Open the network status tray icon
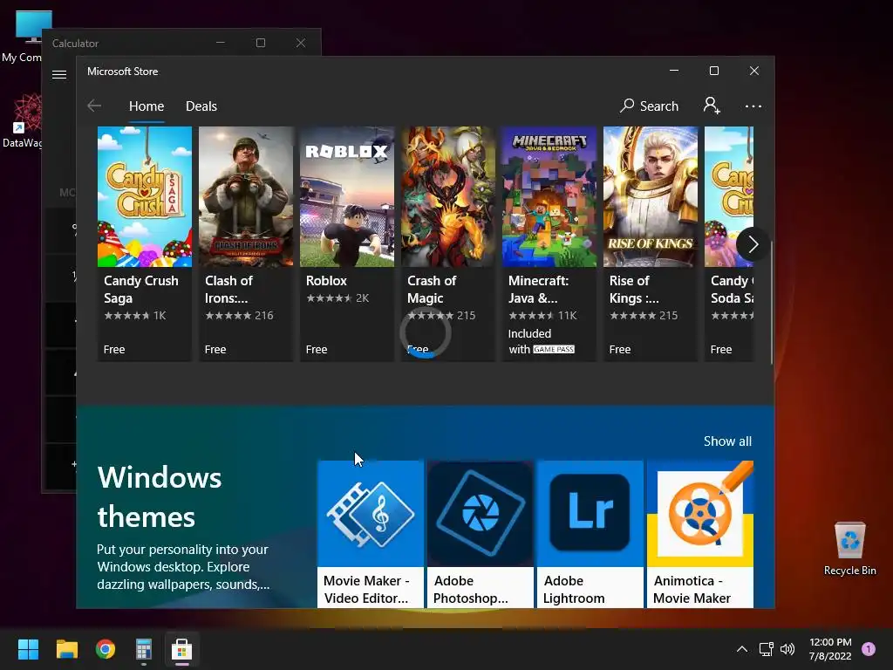Viewport: 893px width, 670px height. tap(766, 649)
